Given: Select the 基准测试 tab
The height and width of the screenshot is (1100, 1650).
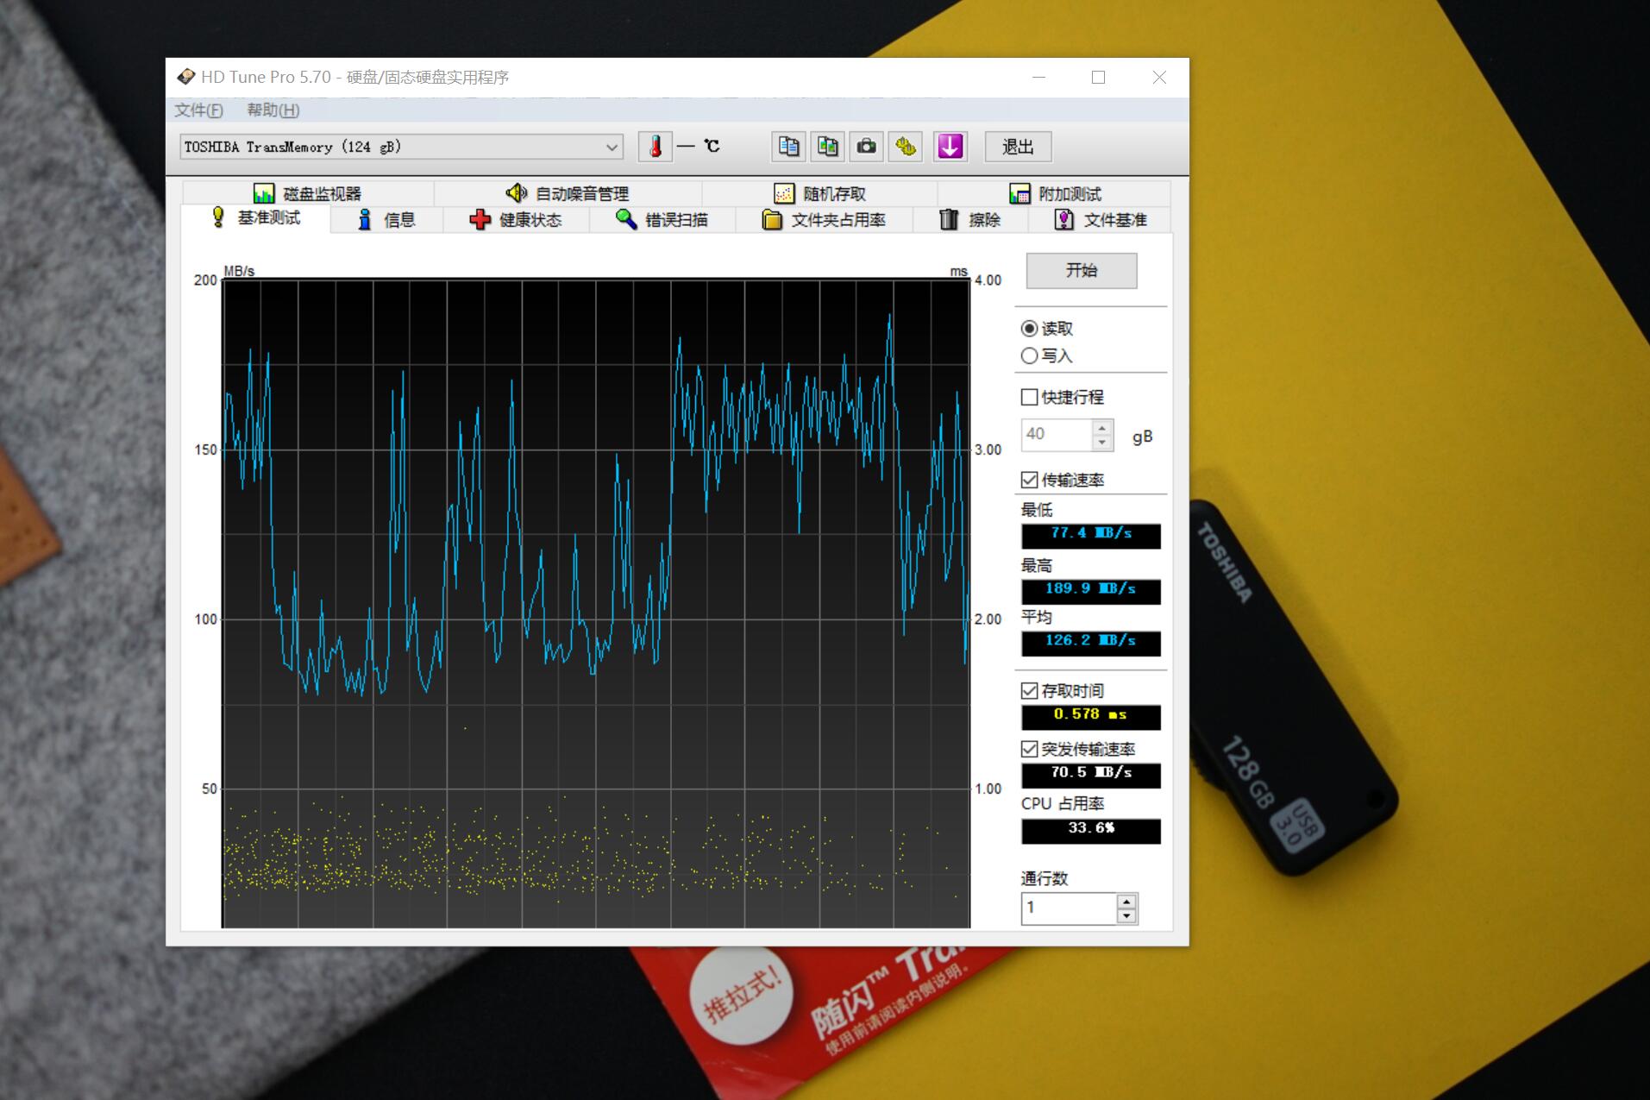Looking at the screenshot, I should 256,218.
